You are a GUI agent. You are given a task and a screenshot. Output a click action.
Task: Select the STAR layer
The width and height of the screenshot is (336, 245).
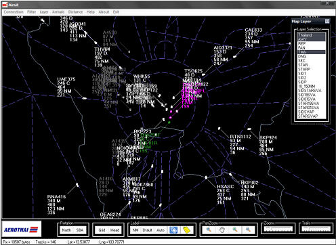click(312, 65)
